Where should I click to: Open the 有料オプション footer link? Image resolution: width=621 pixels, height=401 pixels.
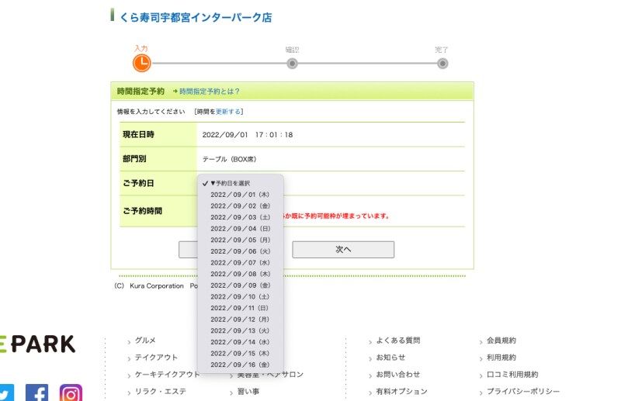point(401,392)
